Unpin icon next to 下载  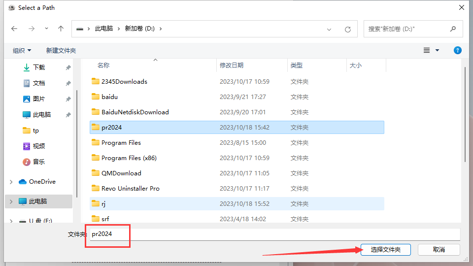tap(68, 67)
